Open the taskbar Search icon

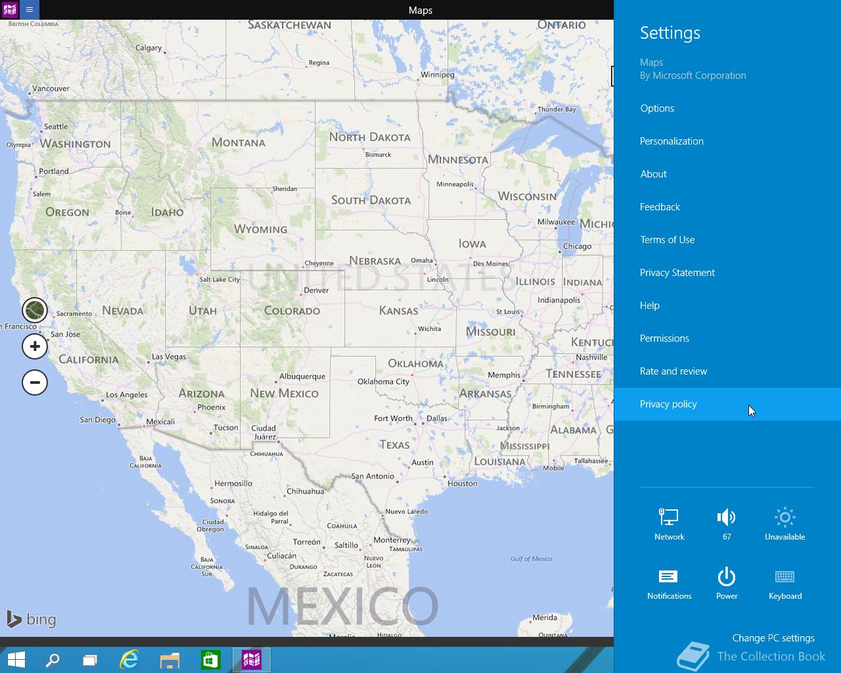[52, 660]
